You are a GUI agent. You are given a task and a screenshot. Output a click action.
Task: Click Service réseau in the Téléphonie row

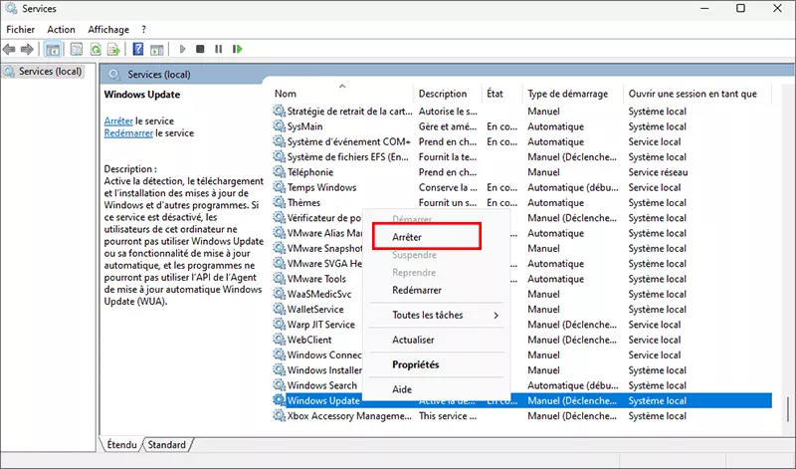658,171
